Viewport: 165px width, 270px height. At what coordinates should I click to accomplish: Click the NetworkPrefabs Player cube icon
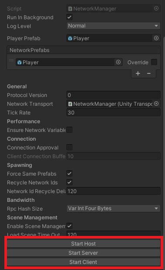20,62
